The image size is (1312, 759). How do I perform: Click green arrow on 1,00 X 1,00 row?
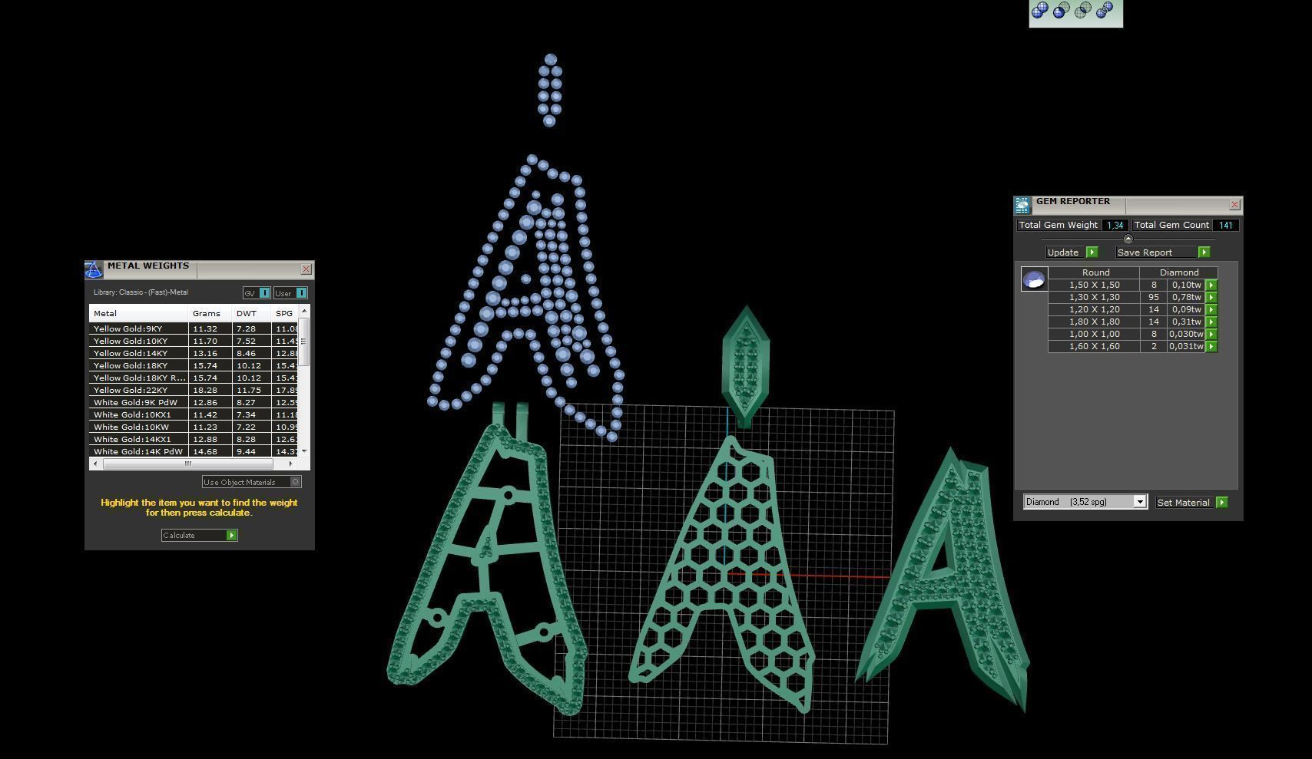pos(1211,334)
